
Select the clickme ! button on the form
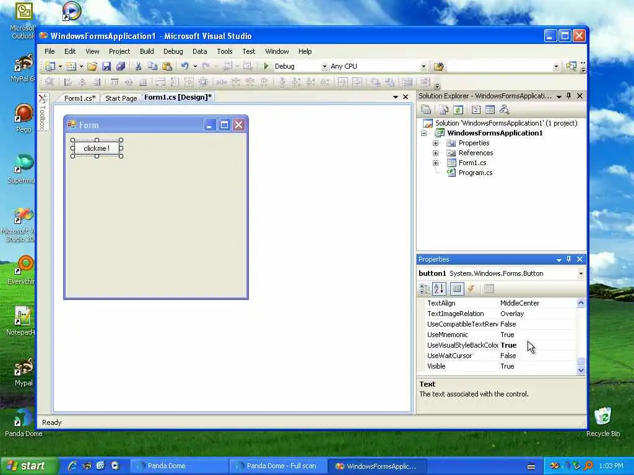pyautogui.click(x=97, y=148)
